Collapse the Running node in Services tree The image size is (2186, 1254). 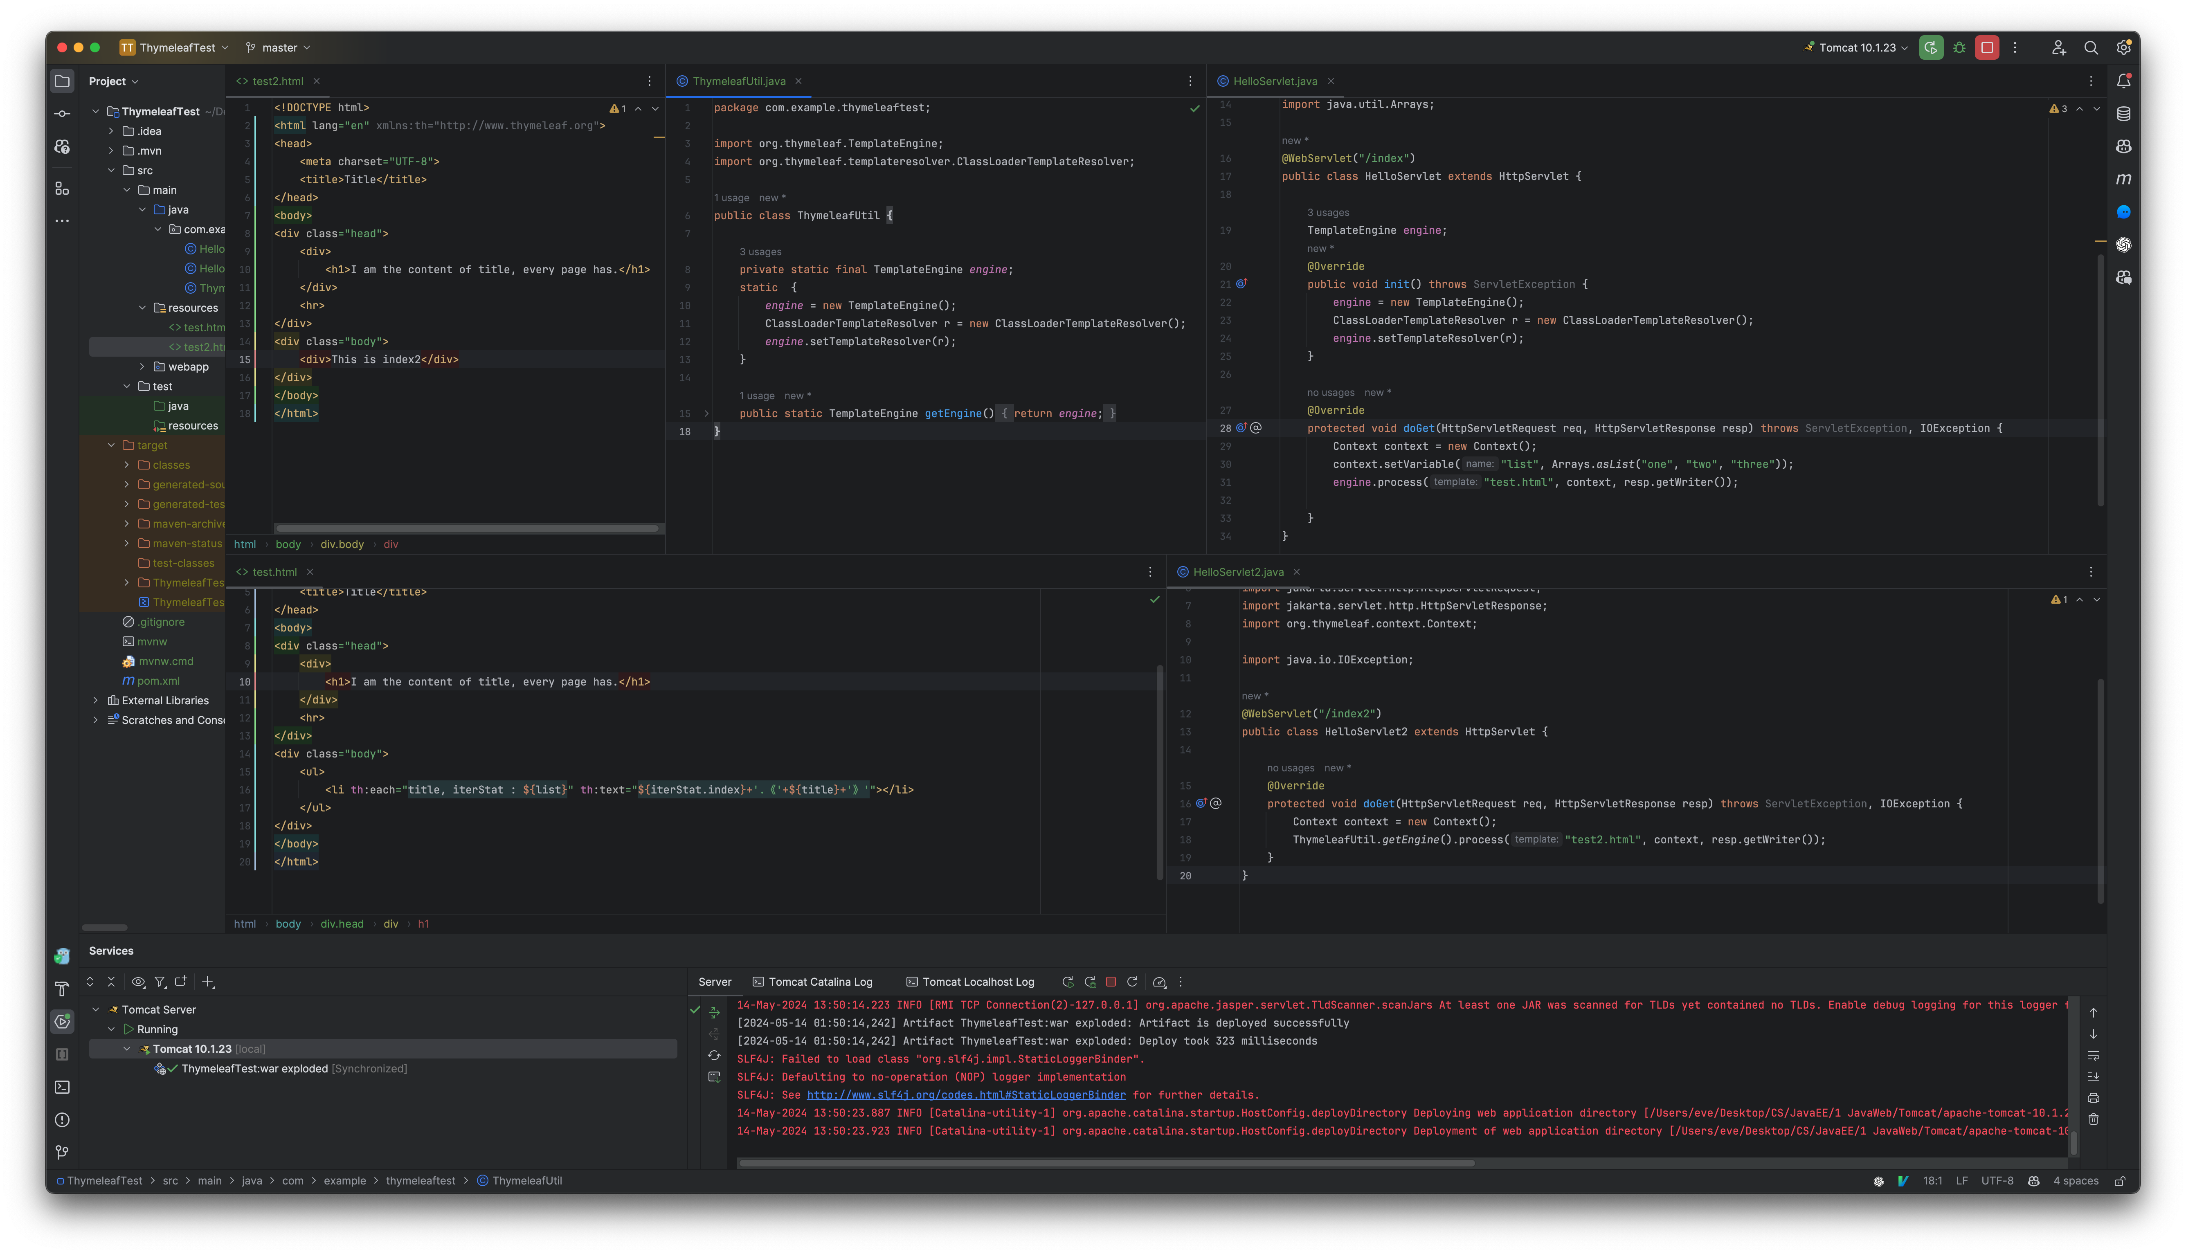point(112,1028)
